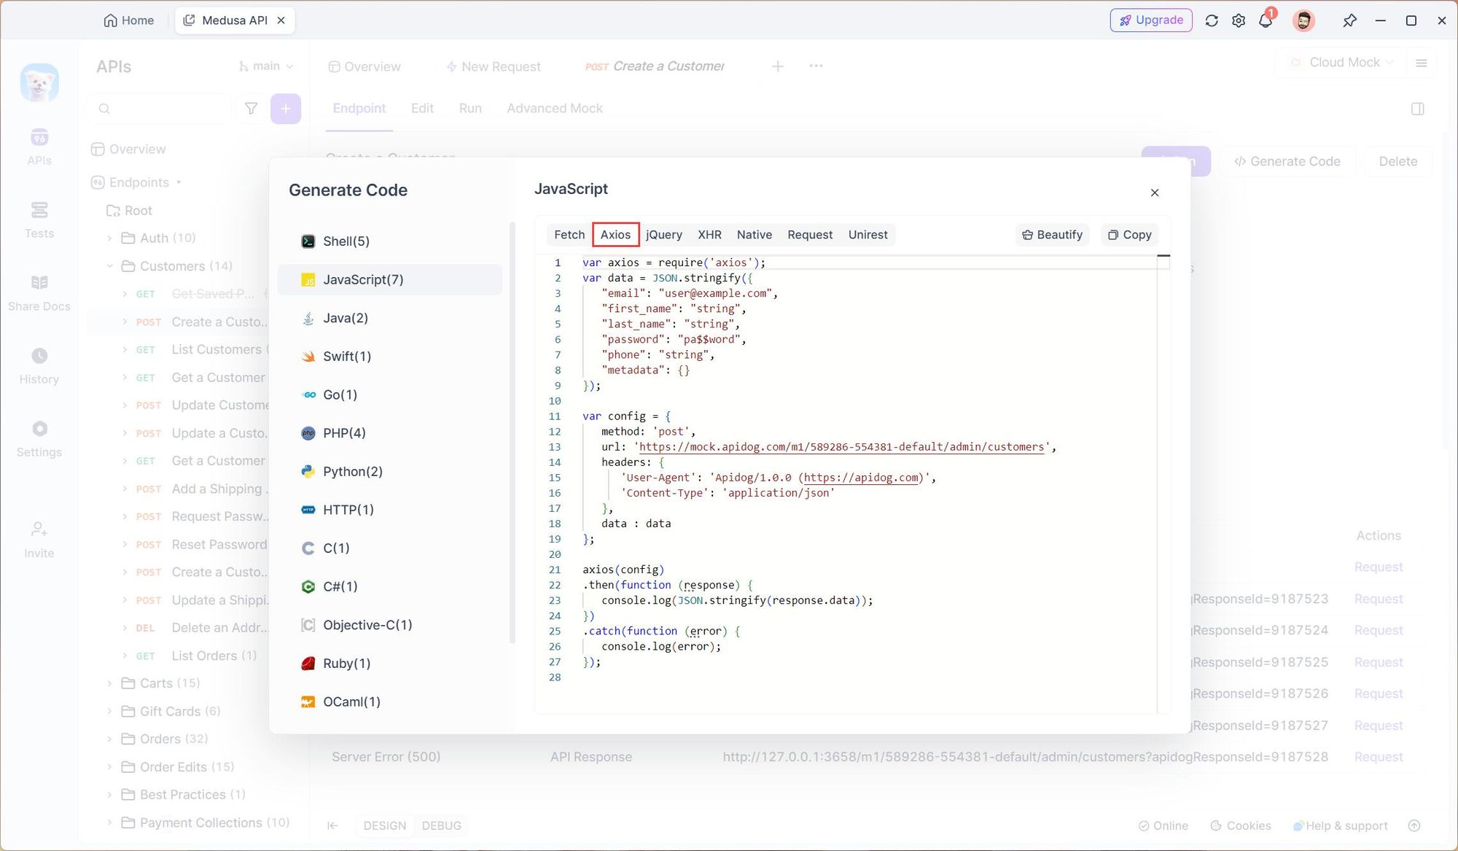This screenshot has height=851, width=1458.
Task: Select C#(1) language
Action: click(x=390, y=586)
